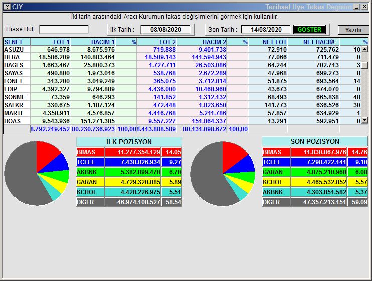Select the BERA row

(182, 57)
